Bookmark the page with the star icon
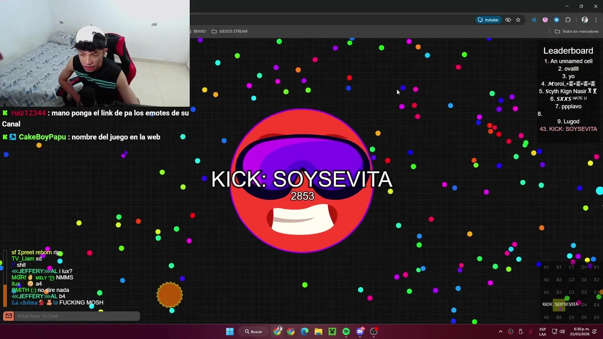603x339 pixels. (518, 20)
